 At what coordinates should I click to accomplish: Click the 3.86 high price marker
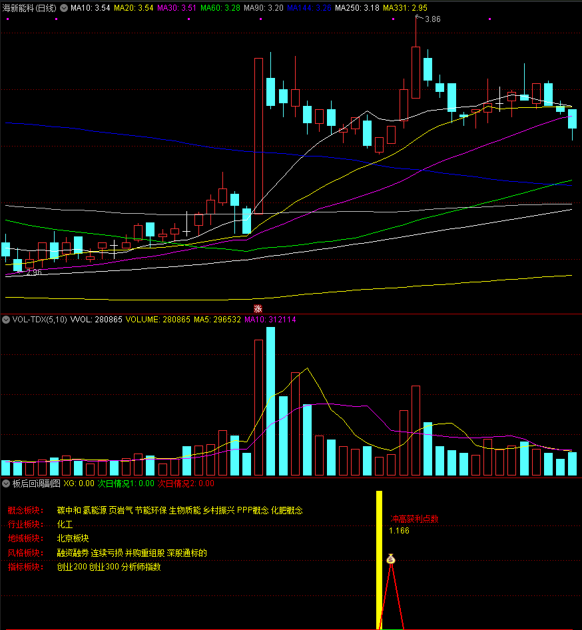(432, 19)
